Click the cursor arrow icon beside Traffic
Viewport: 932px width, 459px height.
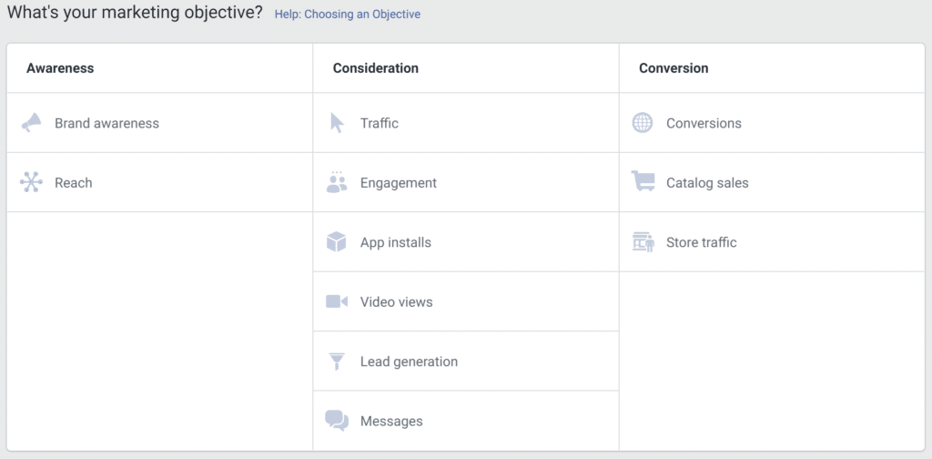click(x=337, y=123)
